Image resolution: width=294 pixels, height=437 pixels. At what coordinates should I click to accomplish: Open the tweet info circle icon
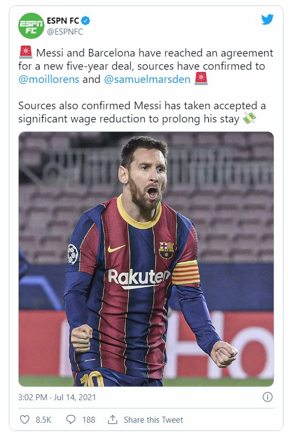pos(267,397)
